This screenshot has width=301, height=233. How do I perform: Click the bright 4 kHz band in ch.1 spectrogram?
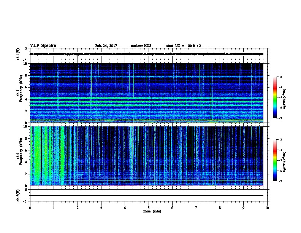(147, 98)
